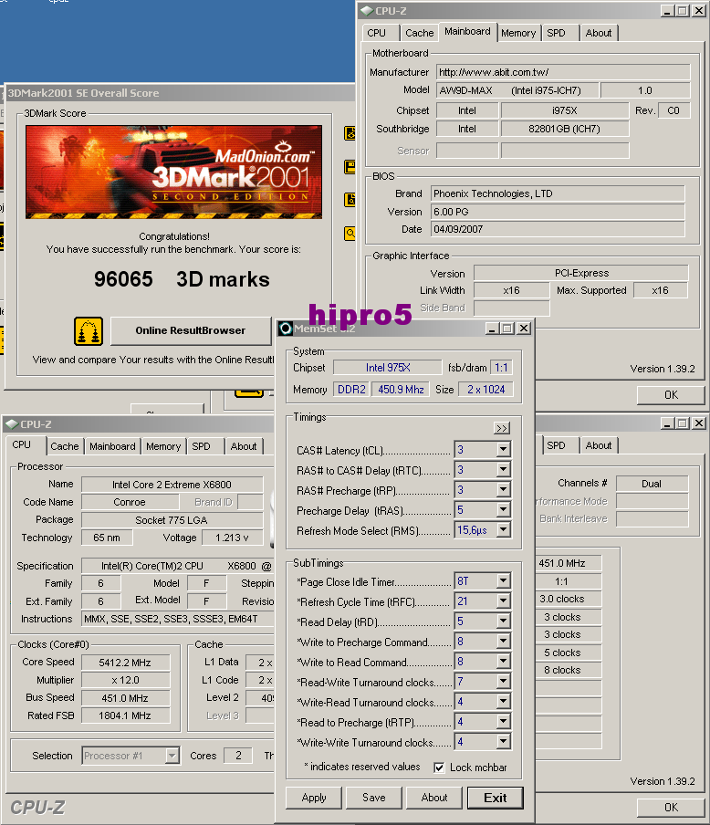
Task: Click the 3DMark2001 Second Edition banner
Action: point(173,172)
